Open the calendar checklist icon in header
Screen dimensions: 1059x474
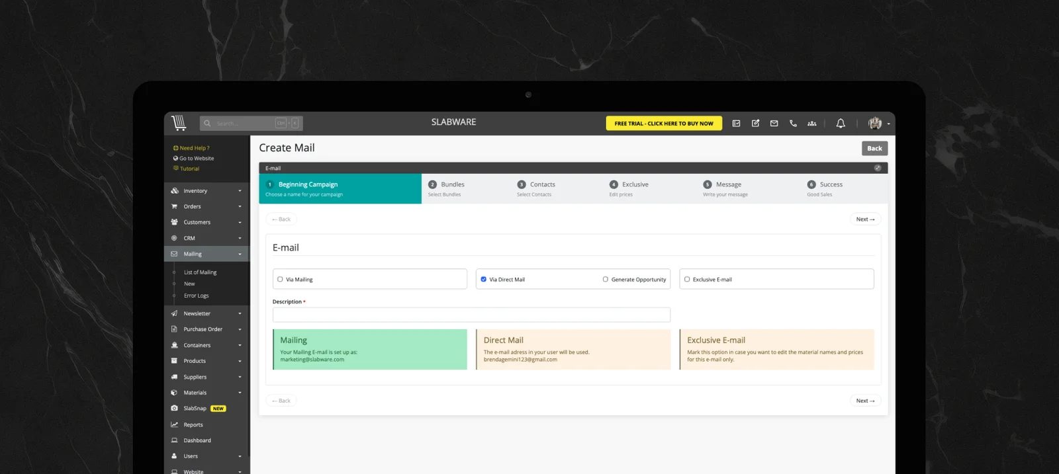click(x=736, y=123)
